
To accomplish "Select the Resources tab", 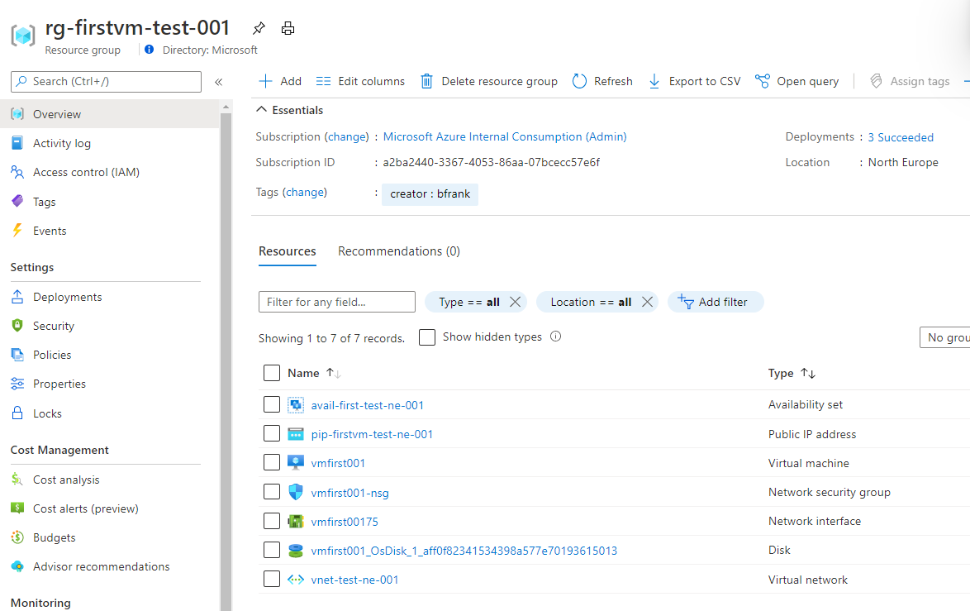I will [x=288, y=251].
